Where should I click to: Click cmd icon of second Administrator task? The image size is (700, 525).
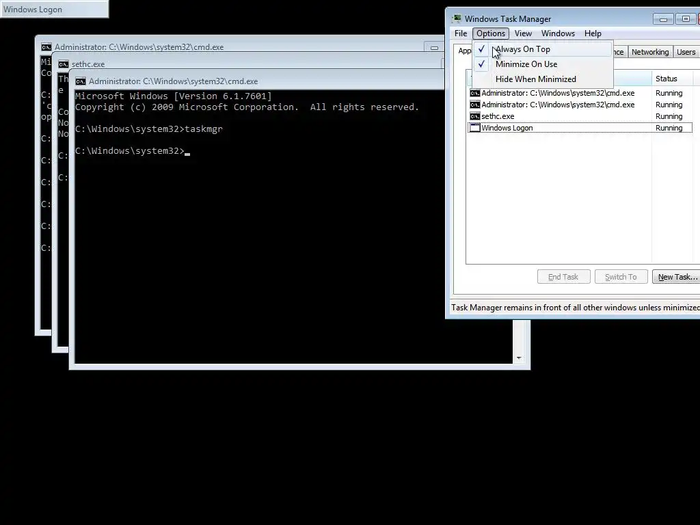click(x=474, y=105)
